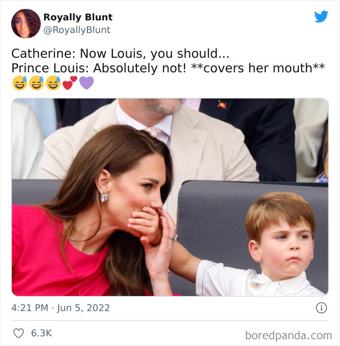Click the blue Twitter bird logo
Image resolution: width=340 pixels, height=346 pixels.
pos(321,16)
